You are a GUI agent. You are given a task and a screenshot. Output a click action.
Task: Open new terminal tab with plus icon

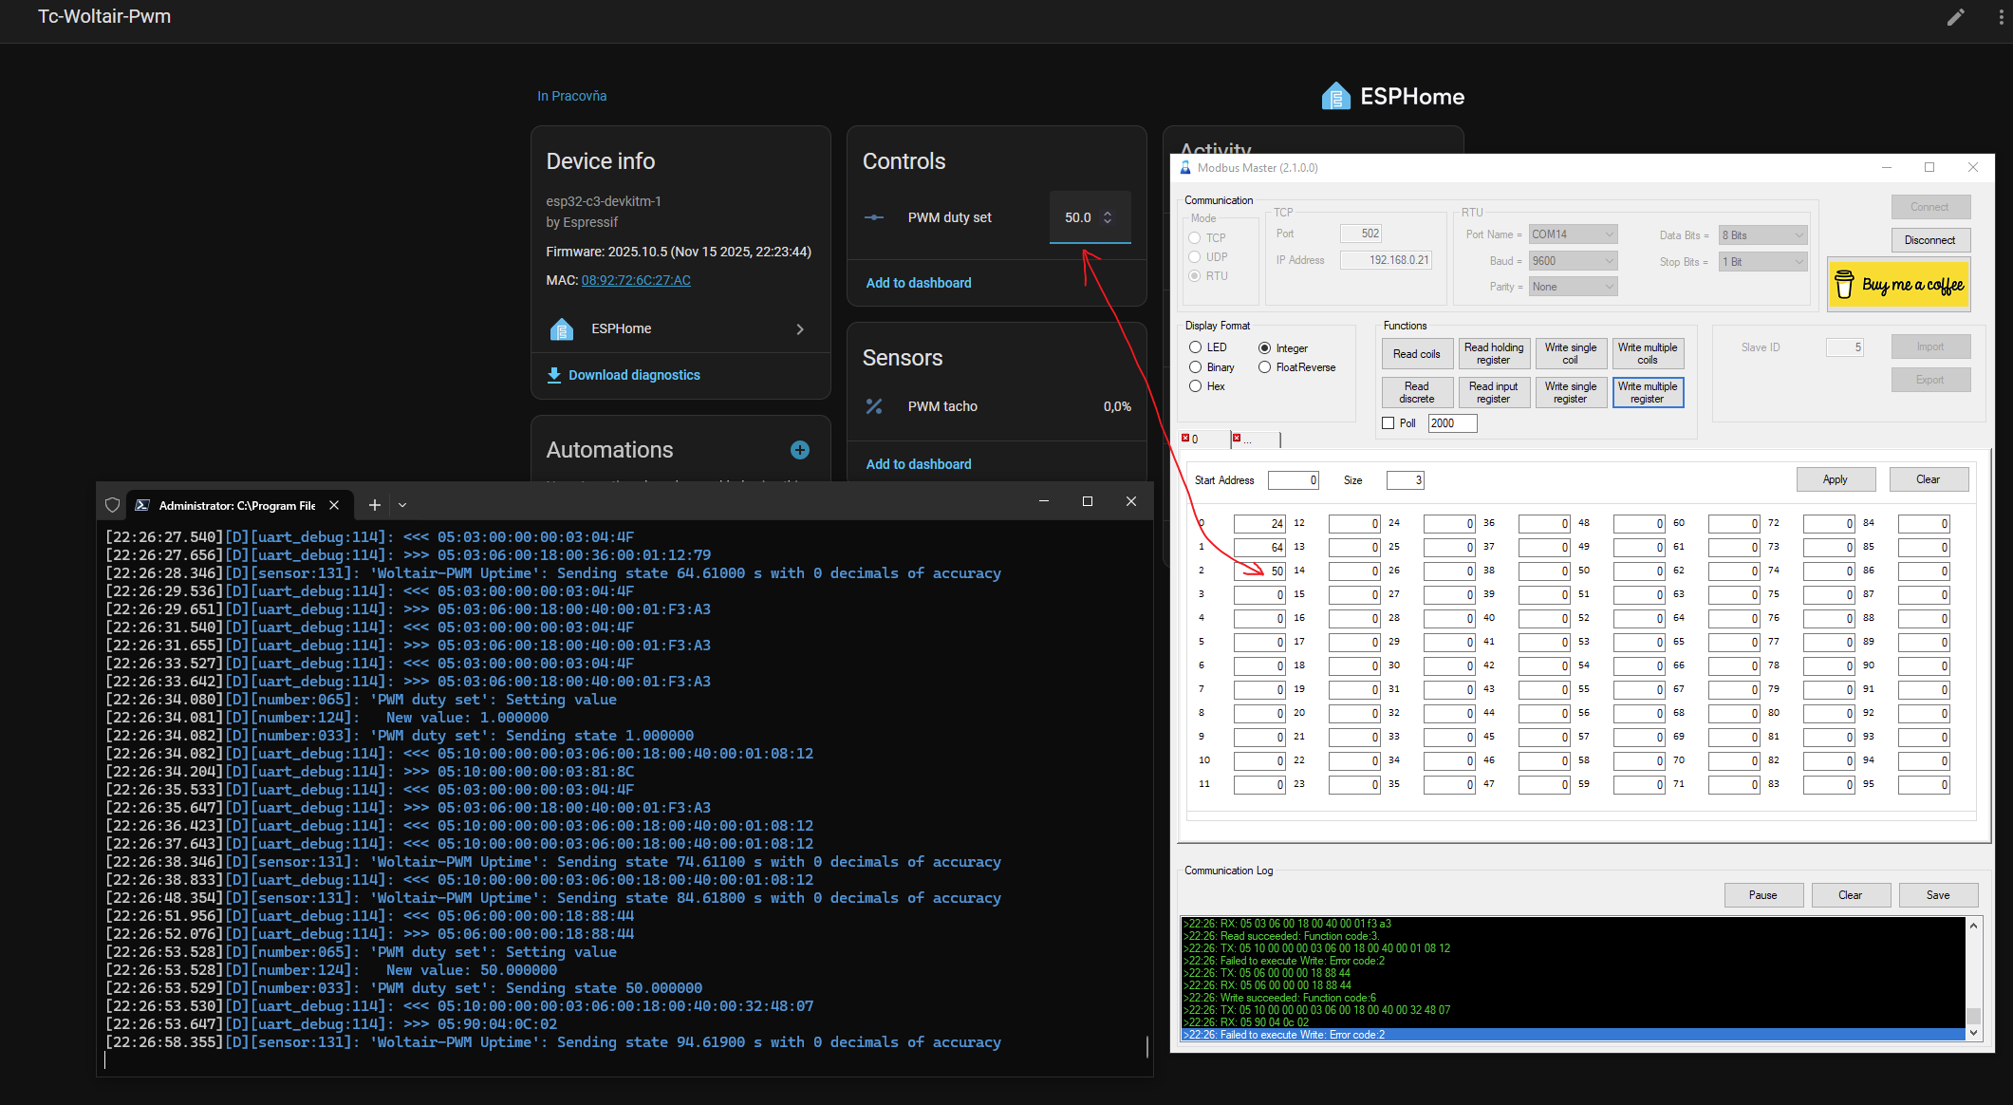coord(375,505)
